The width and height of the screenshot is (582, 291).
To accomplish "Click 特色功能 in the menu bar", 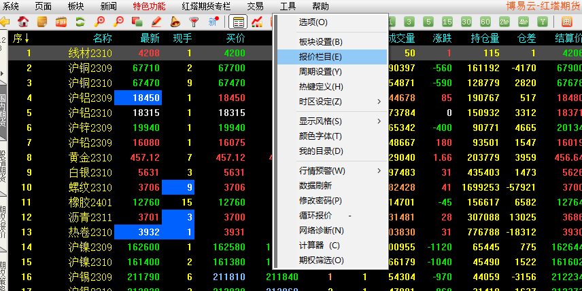I will click(149, 6).
